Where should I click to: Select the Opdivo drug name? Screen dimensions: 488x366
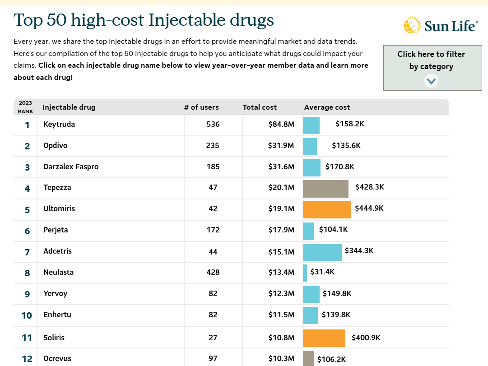[56, 145]
